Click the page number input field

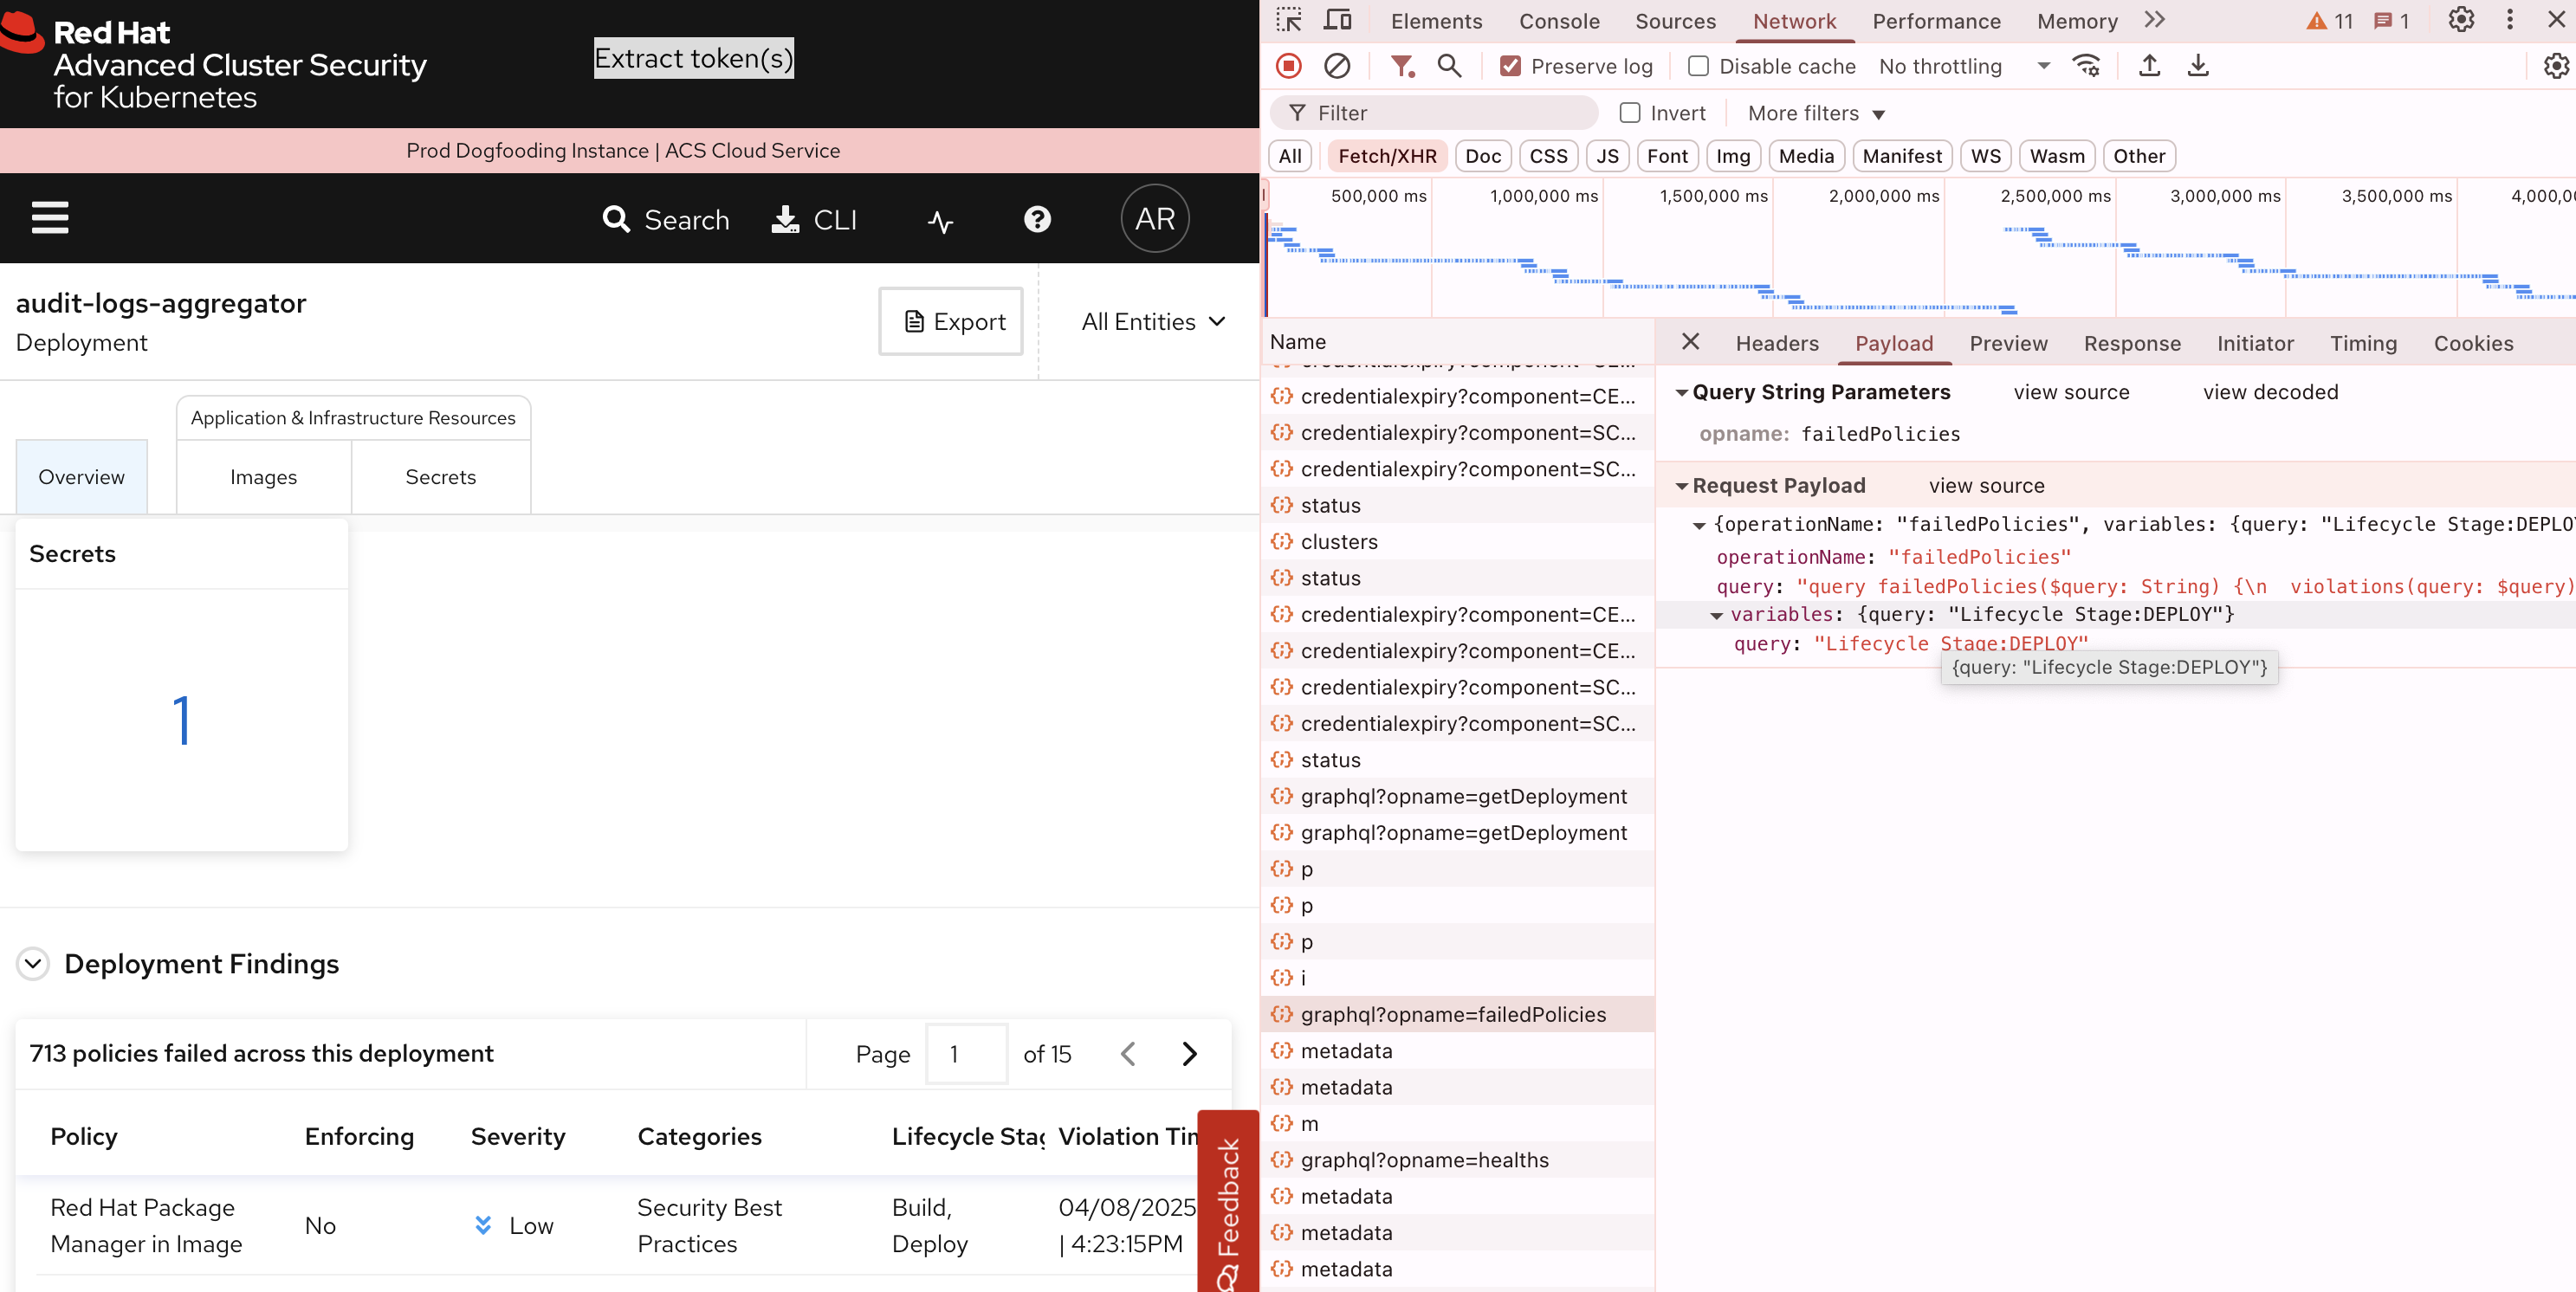click(x=966, y=1054)
